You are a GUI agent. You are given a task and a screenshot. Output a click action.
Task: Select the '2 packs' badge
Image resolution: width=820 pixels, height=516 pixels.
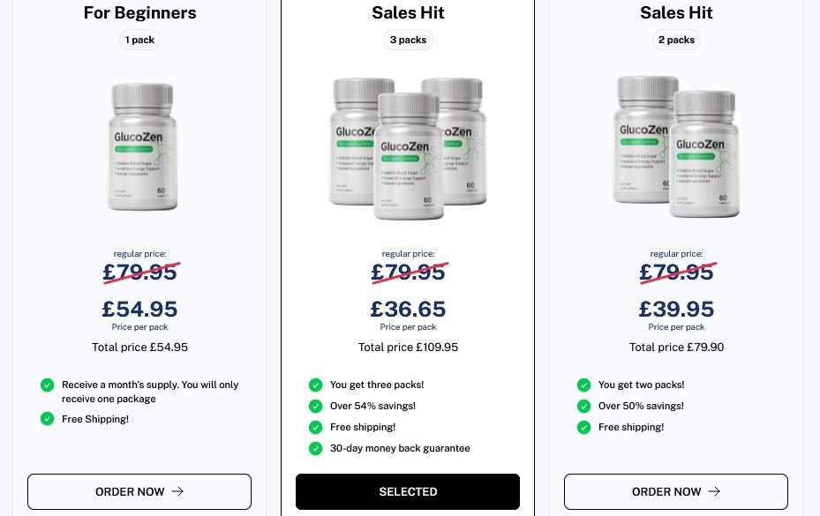(676, 40)
